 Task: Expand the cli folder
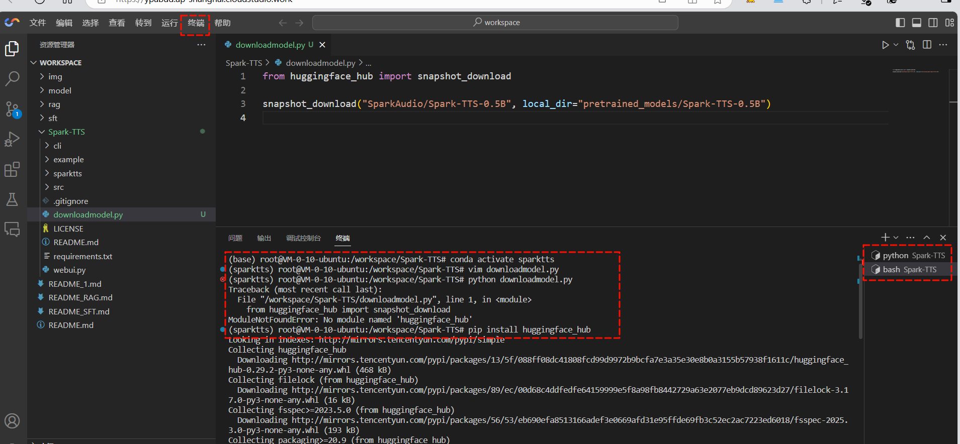122,146
